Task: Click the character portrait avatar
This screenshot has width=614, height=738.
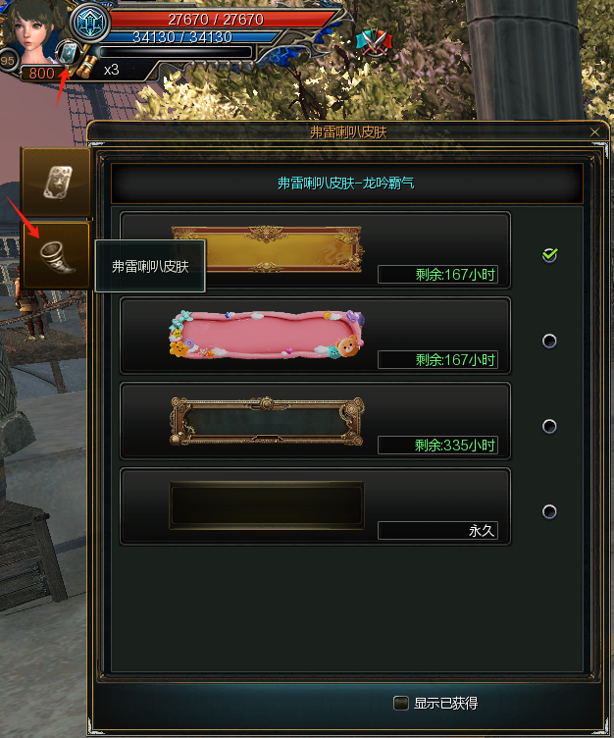Action: [32, 30]
